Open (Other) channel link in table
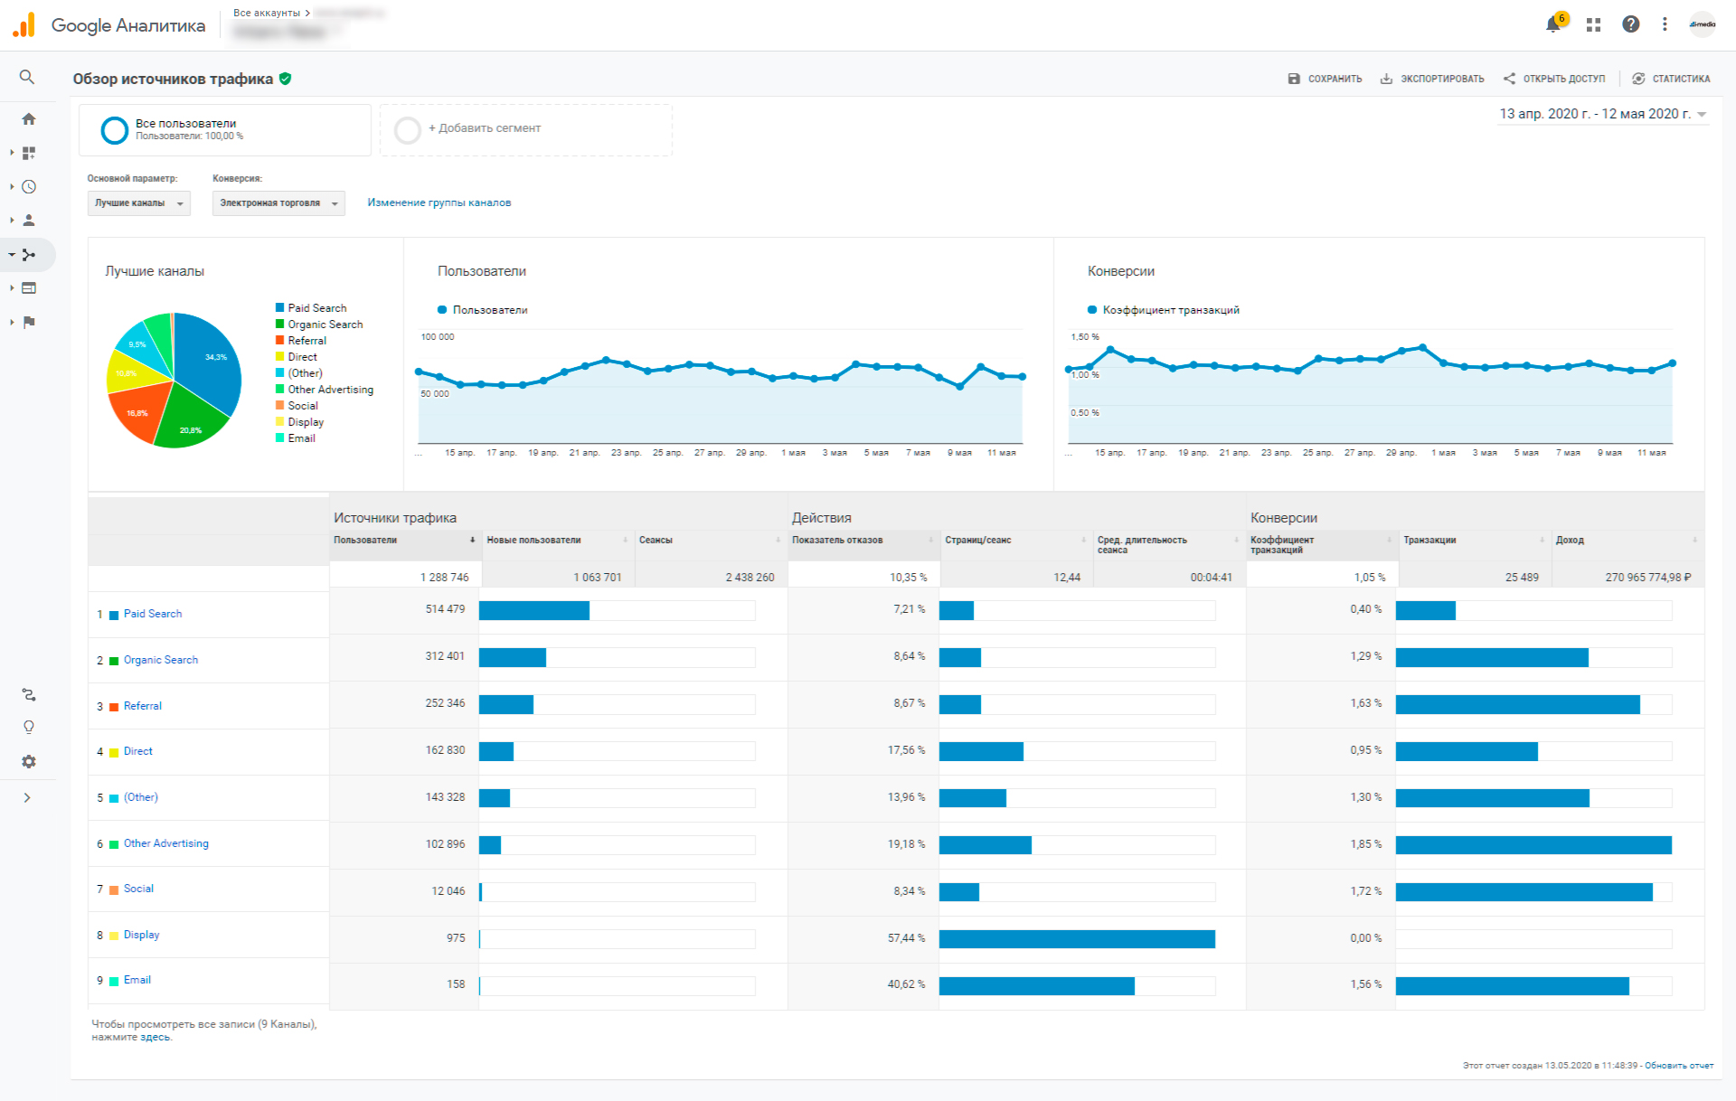Screen dimensions: 1736x1101 (x=141, y=797)
